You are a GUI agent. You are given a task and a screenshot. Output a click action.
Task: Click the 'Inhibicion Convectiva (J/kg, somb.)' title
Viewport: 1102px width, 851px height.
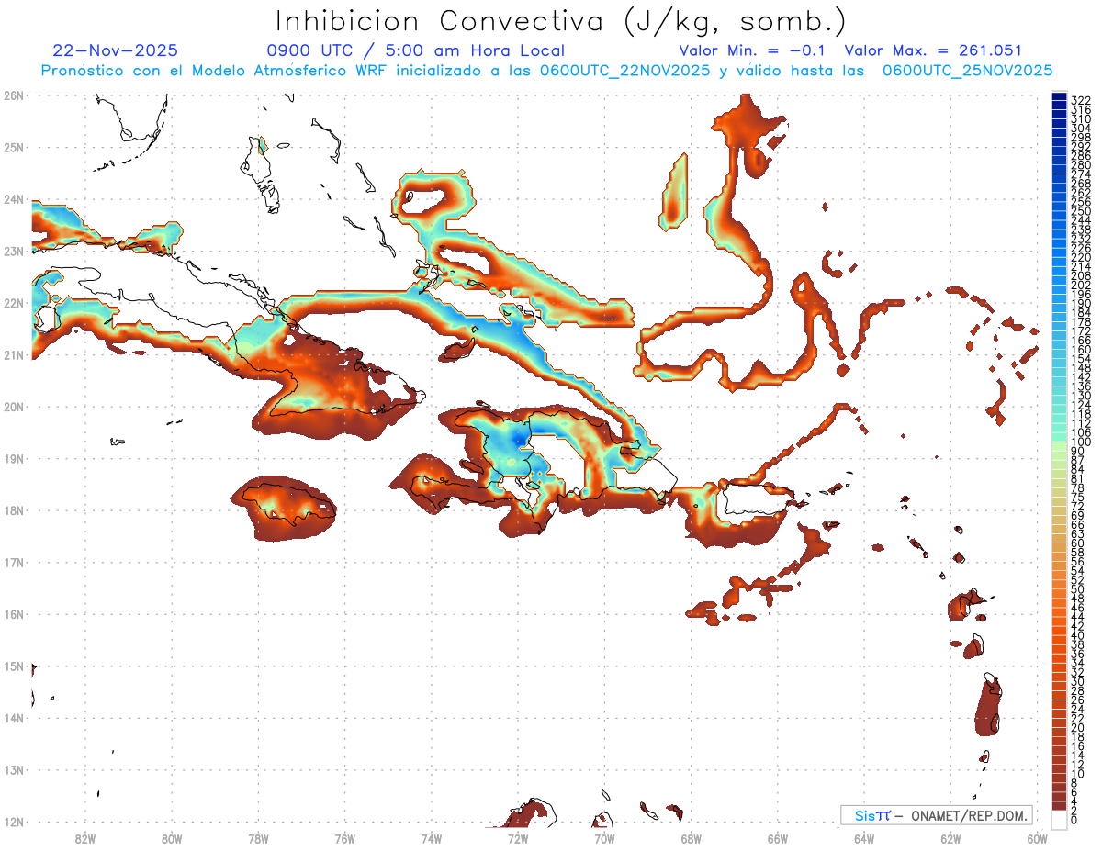point(561,22)
